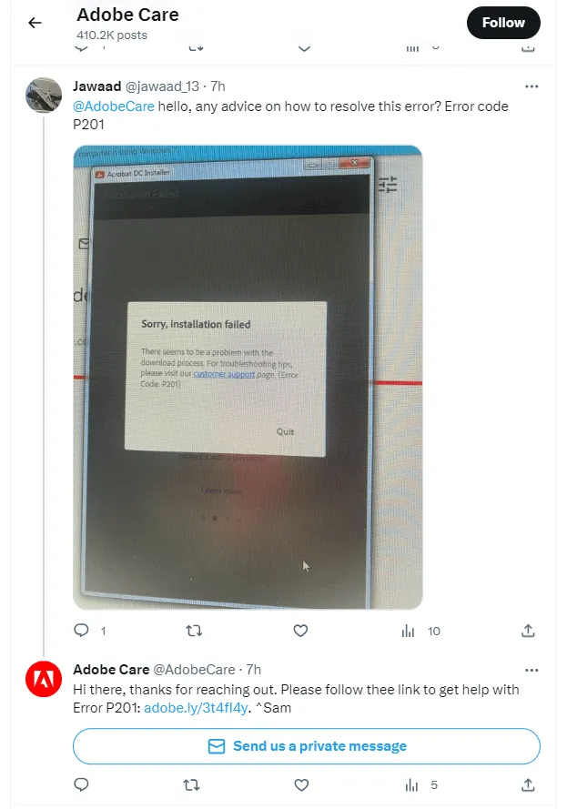Repost the Adobe Care reply
577x809 pixels.
191,785
